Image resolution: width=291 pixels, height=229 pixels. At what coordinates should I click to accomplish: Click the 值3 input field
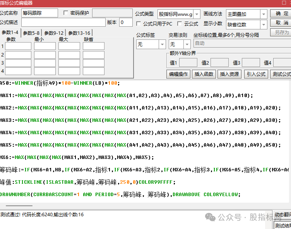tap(251, 63)
